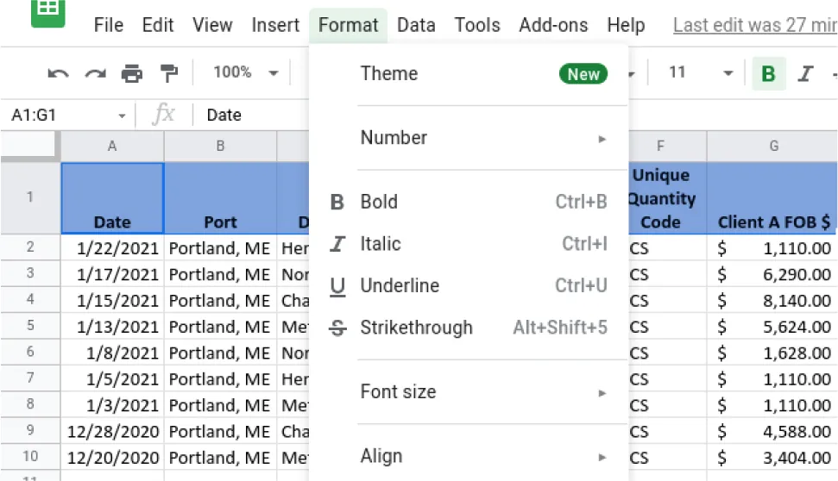Screen dimensions: 838x481
Task: Open the Insert menu
Action: pos(275,25)
